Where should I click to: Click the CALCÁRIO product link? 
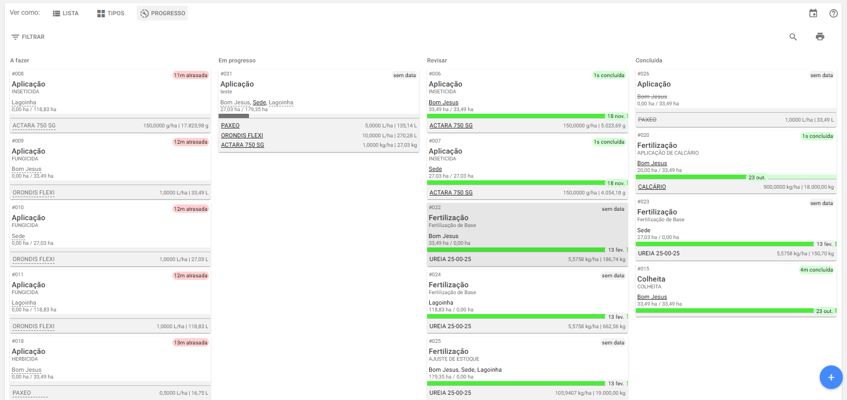click(x=652, y=187)
